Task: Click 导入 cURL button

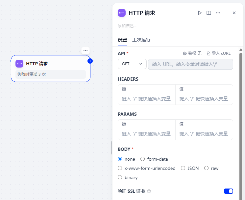Action: click(219, 53)
